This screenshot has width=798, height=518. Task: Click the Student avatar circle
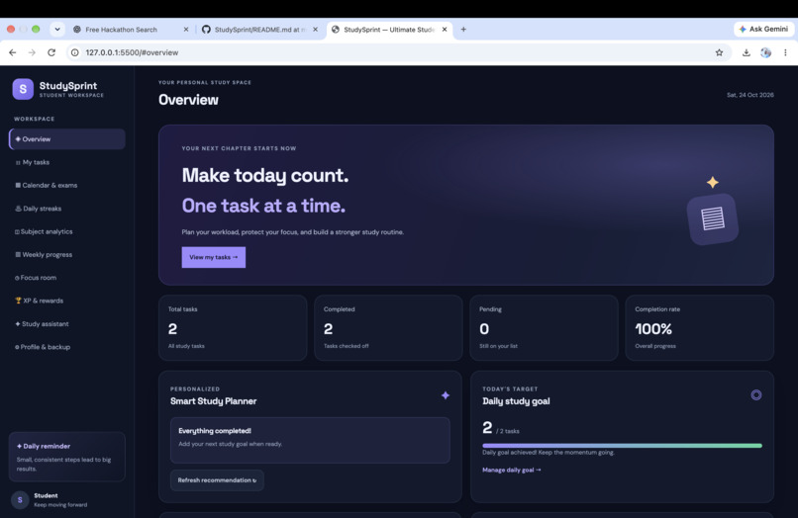(x=20, y=499)
